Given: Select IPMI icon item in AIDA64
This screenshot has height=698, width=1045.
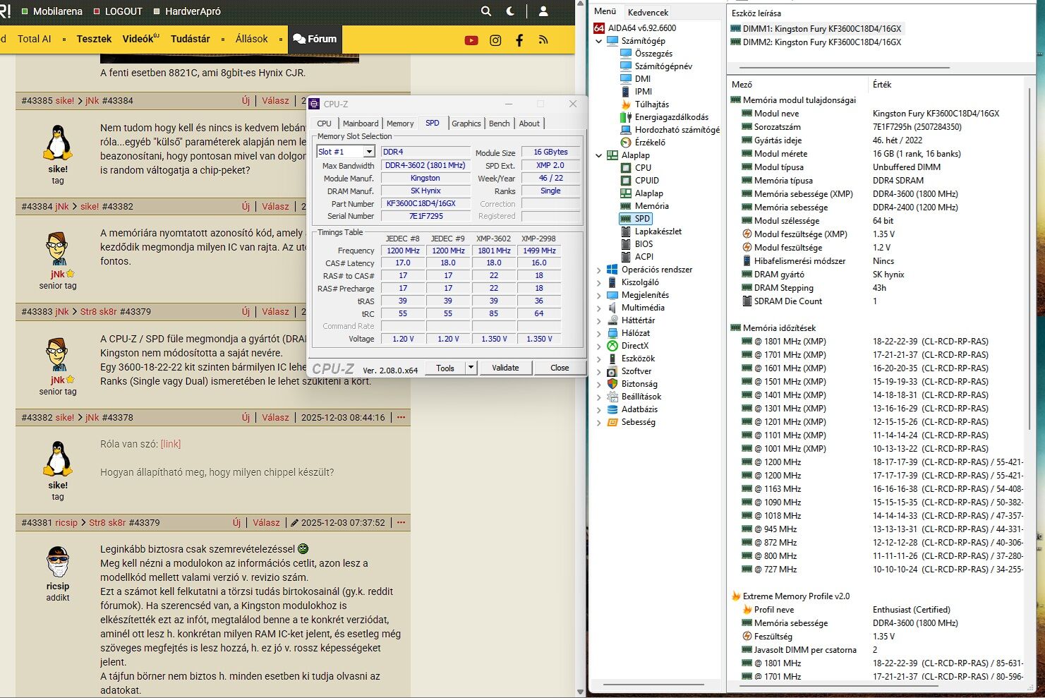Looking at the screenshot, I should 625,92.
